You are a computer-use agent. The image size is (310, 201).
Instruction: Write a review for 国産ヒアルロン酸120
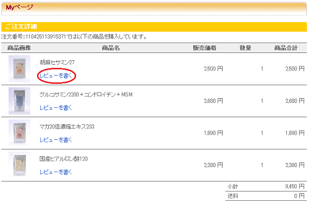(56, 172)
